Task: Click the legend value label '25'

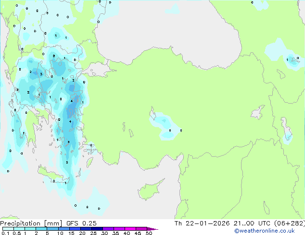Action: tap(93, 233)
